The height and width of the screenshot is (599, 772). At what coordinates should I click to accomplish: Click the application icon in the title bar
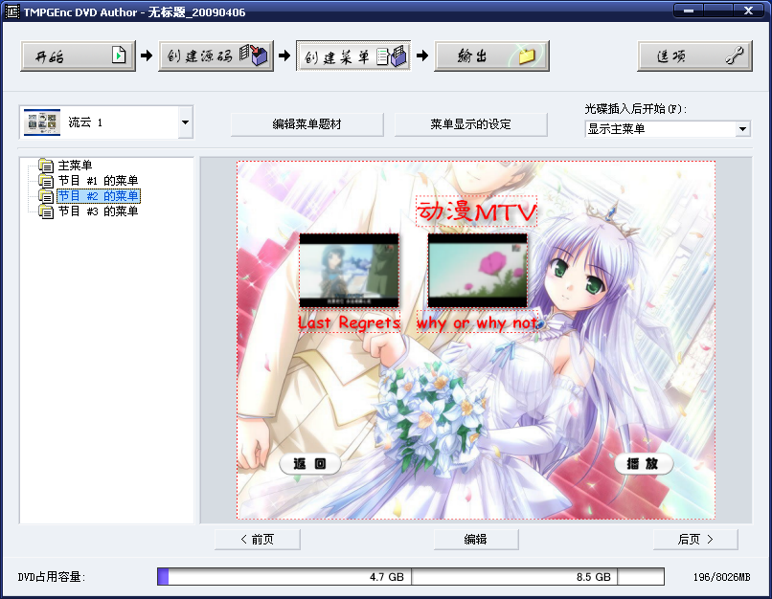click(11, 11)
